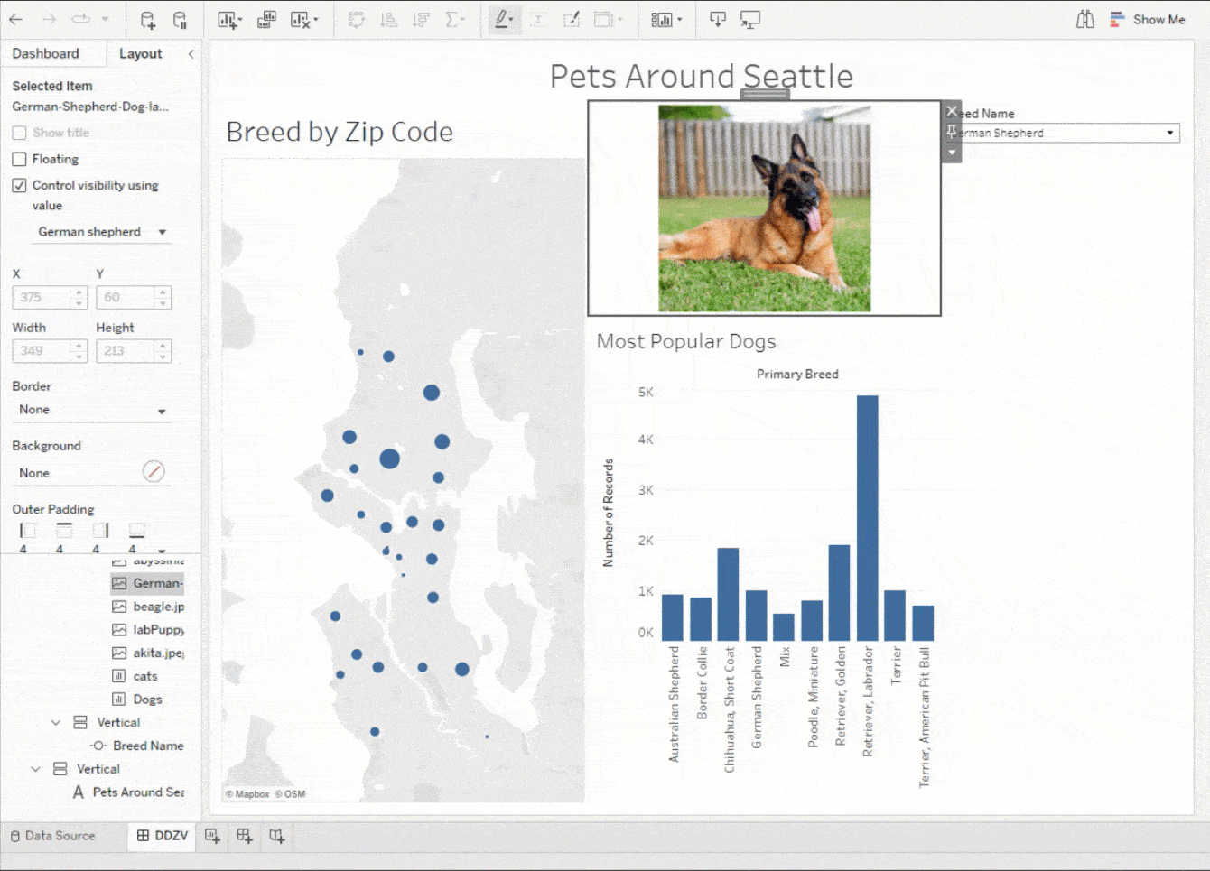
Task: Click the Background color swatch
Action: pos(154,472)
